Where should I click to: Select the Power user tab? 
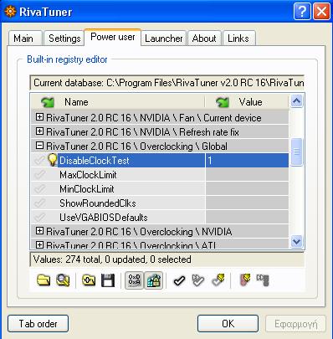(113, 37)
